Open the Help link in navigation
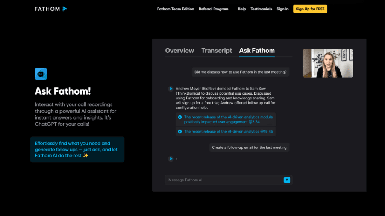 [242, 9]
